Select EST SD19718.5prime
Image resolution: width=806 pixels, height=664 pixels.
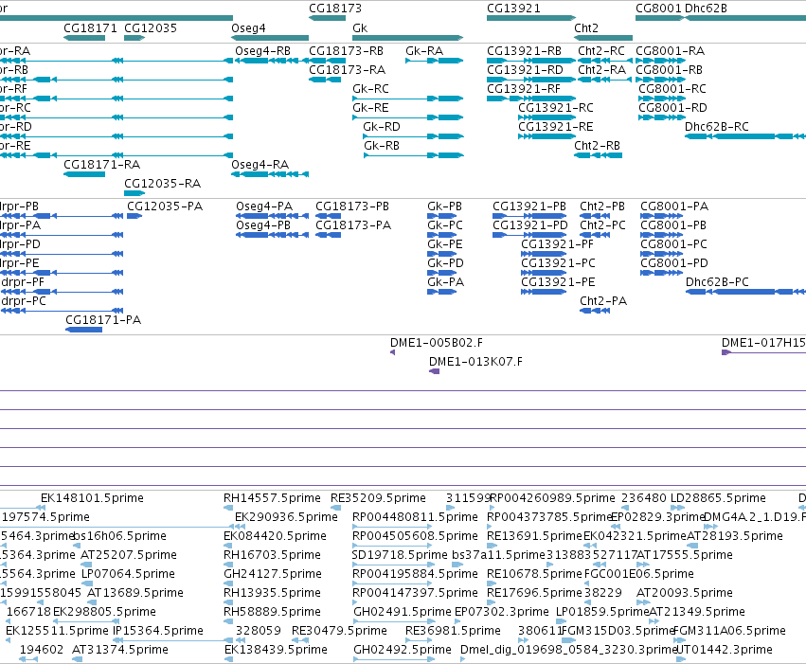[400, 555]
